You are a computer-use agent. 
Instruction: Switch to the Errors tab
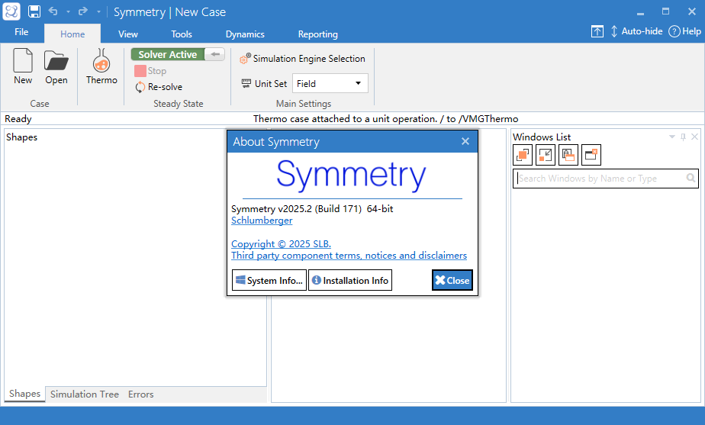pyautogui.click(x=140, y=394)
